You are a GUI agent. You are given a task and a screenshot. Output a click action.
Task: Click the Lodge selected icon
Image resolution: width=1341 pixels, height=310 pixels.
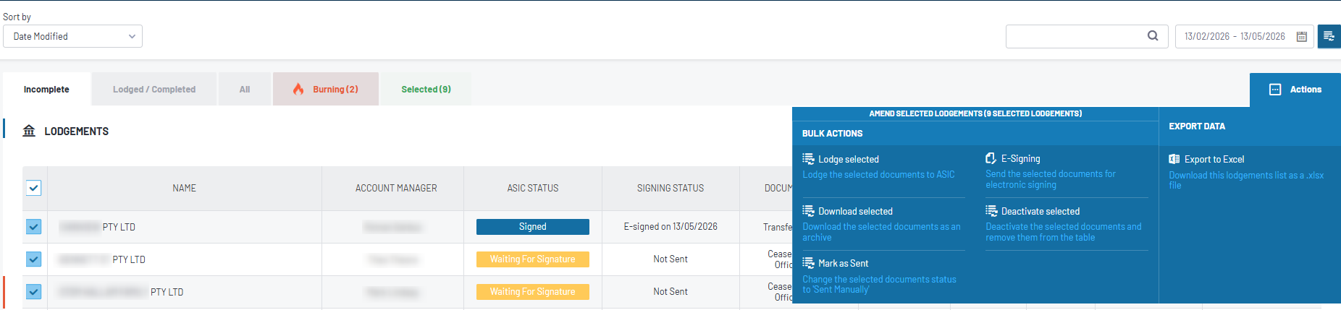[x=808, y=159]
